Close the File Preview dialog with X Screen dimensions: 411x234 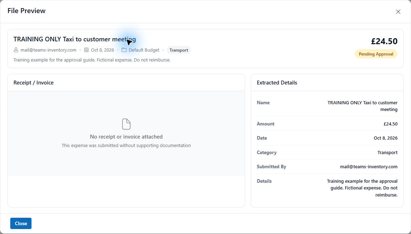tap(398, 12)
